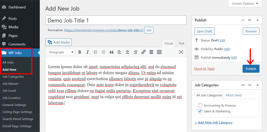This screenshot has height=132, width=267.
Task: Insert a numbered list
Action: tap(104, 52)
